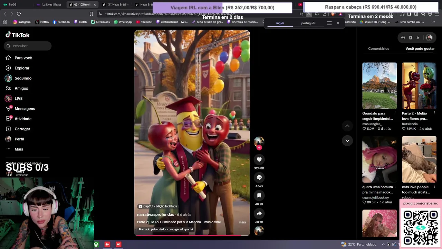Expand the Mais menu in the sidebar

point(19,149)
